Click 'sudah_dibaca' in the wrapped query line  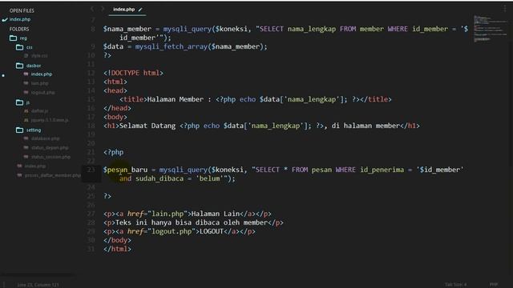click(160, 178)
